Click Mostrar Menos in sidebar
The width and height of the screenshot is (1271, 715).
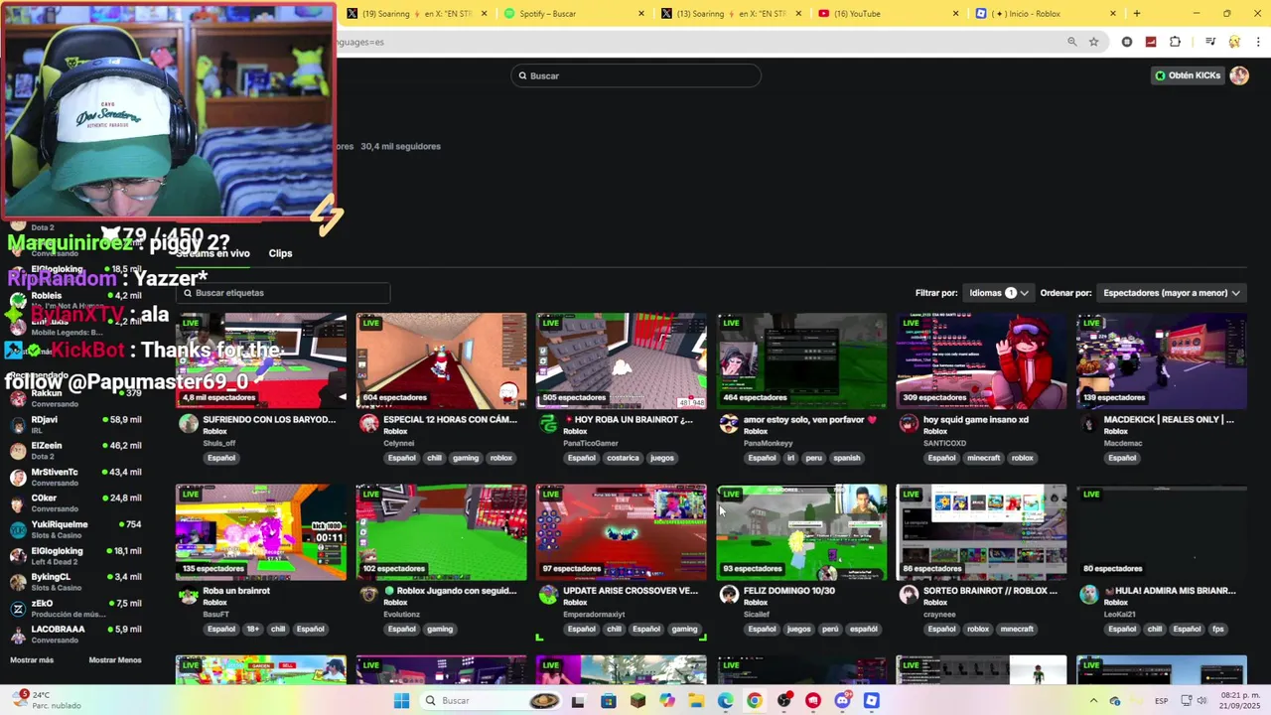point(115,660)
